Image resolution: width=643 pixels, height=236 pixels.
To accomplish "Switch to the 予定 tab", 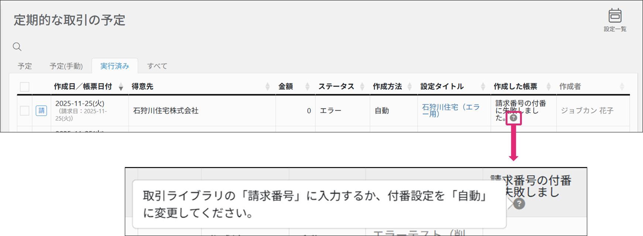I will click(25, 66).
